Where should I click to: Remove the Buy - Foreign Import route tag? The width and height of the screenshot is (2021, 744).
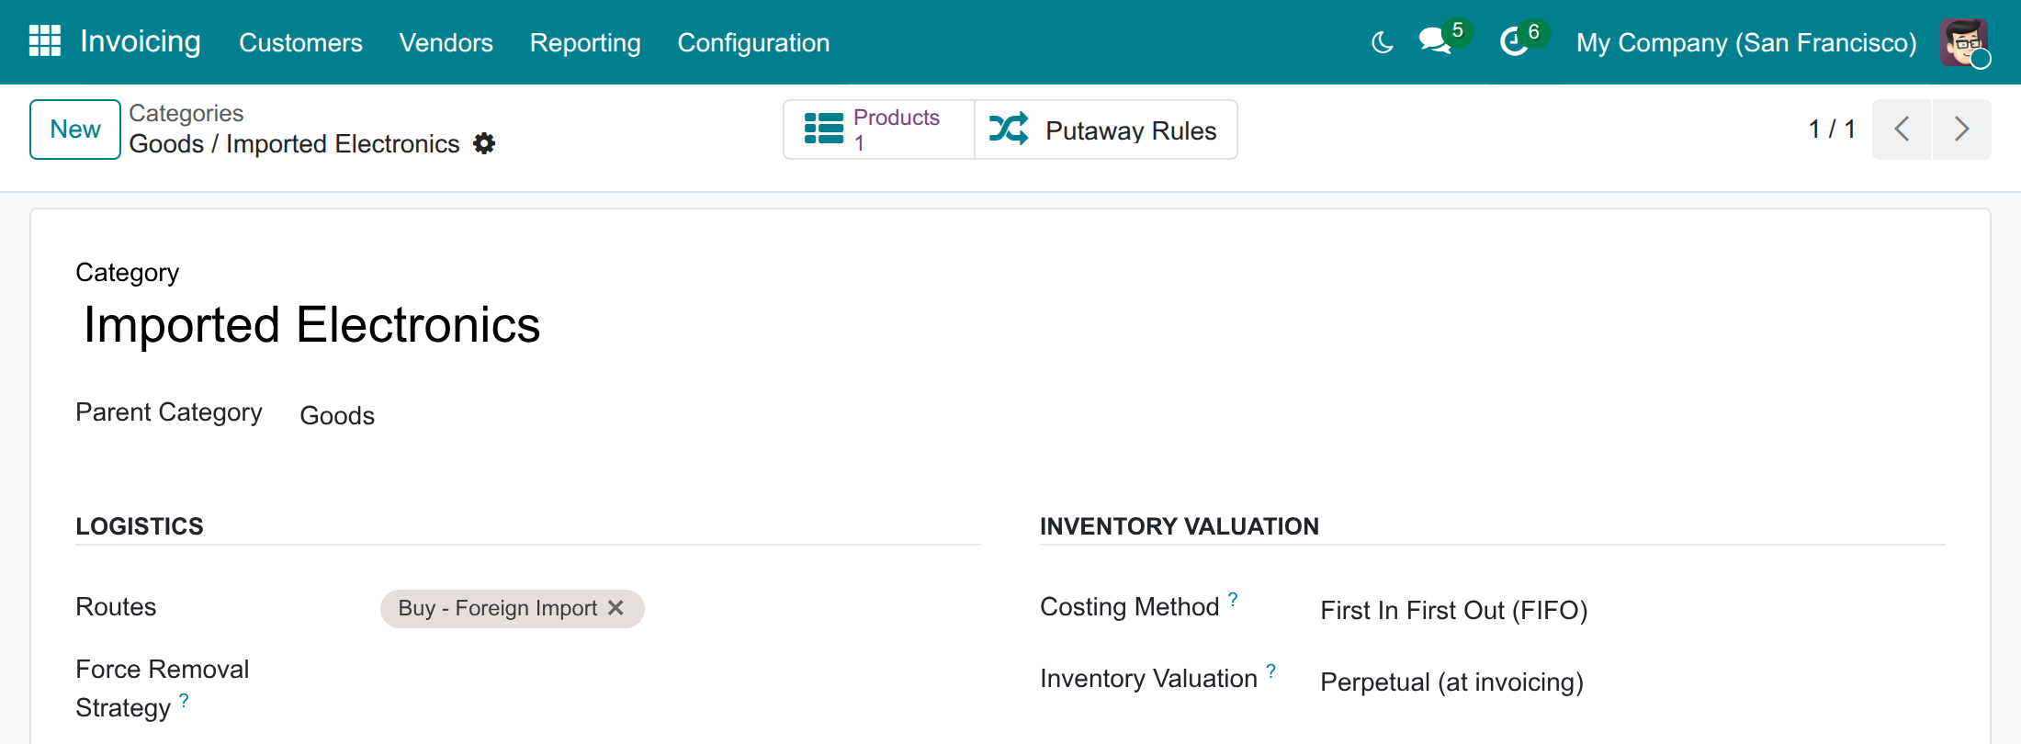(x=615, y=608)
